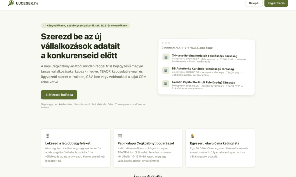Click the window dots on the preview card

[x=166, y=43]
